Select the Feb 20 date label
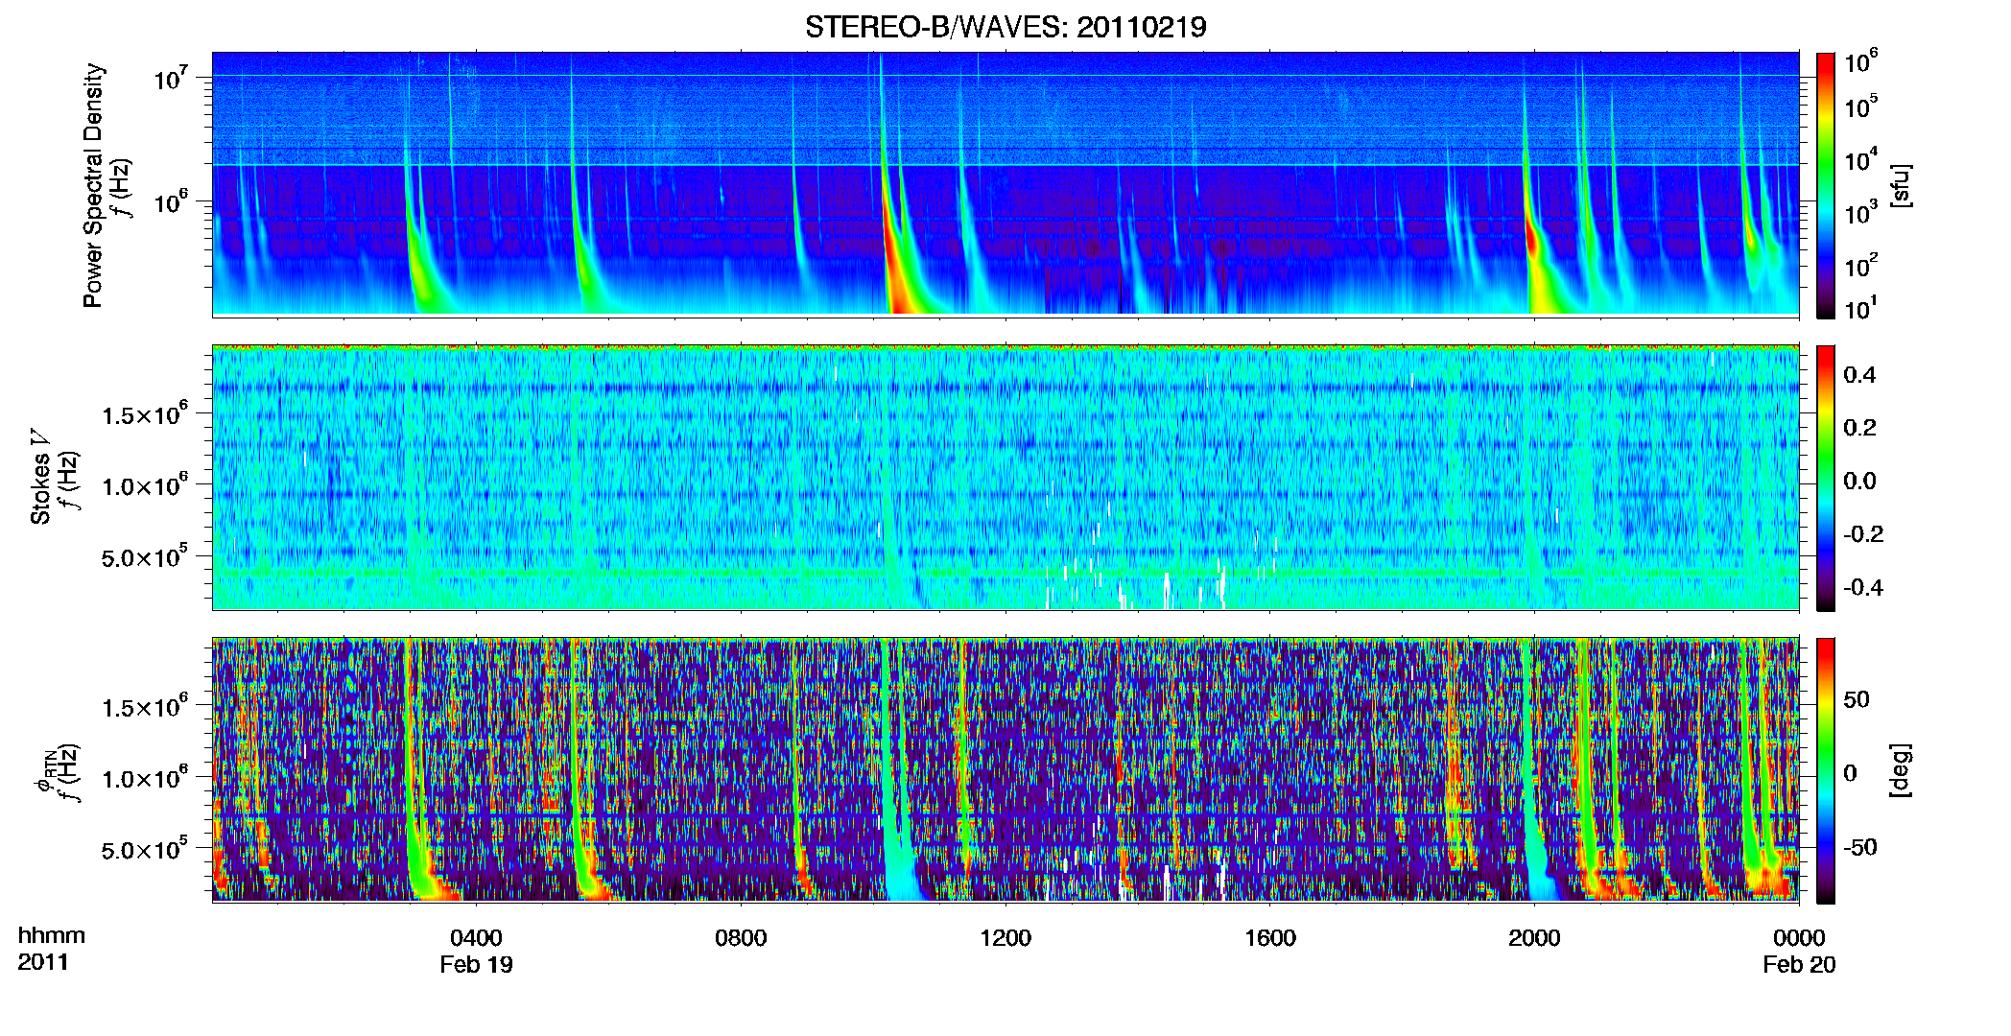The height and width of the screenshot is (1036, 2011). pyautogui.click(x=1799, y=964)
